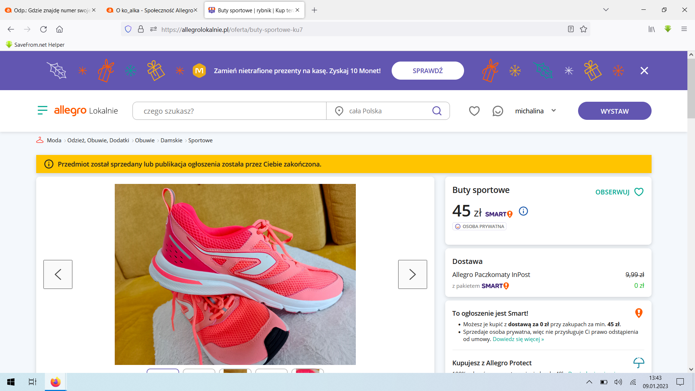Click the Allegro Protect umbrella icon
The image size is (695, 391).
click(639, 362)
